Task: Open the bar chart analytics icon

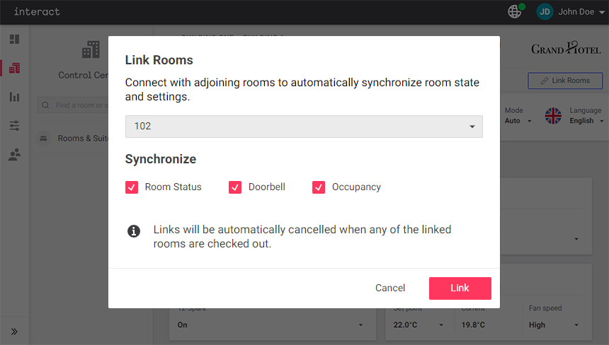Action: 14,97
